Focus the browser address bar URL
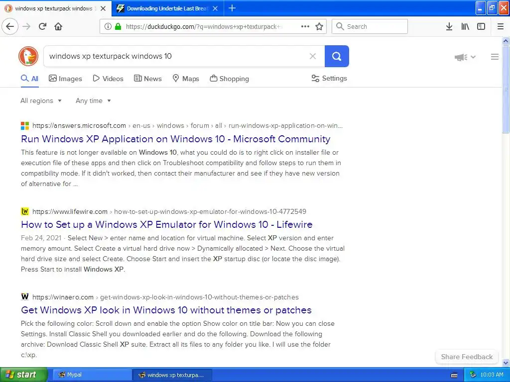The height and width of the screenshot is (382, 510). pyautogui.click(x=204, y=27)
